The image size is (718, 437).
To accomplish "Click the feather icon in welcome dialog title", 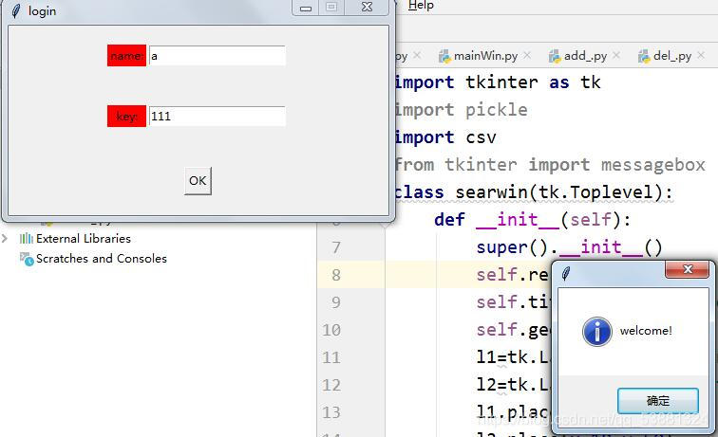I will click(x=566, y=274).
